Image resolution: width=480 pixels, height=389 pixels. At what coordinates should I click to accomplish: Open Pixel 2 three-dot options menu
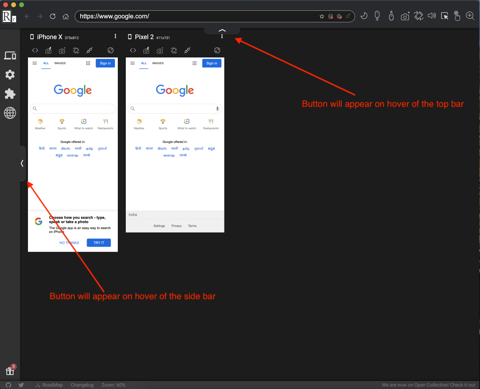222,36
